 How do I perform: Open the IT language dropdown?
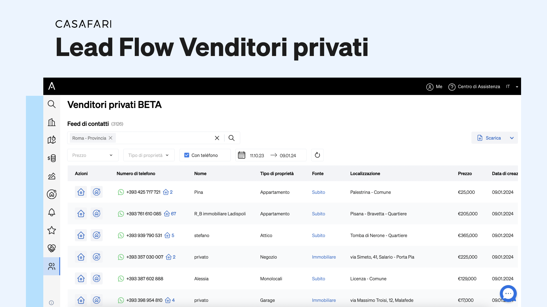(x=512, y=87)
